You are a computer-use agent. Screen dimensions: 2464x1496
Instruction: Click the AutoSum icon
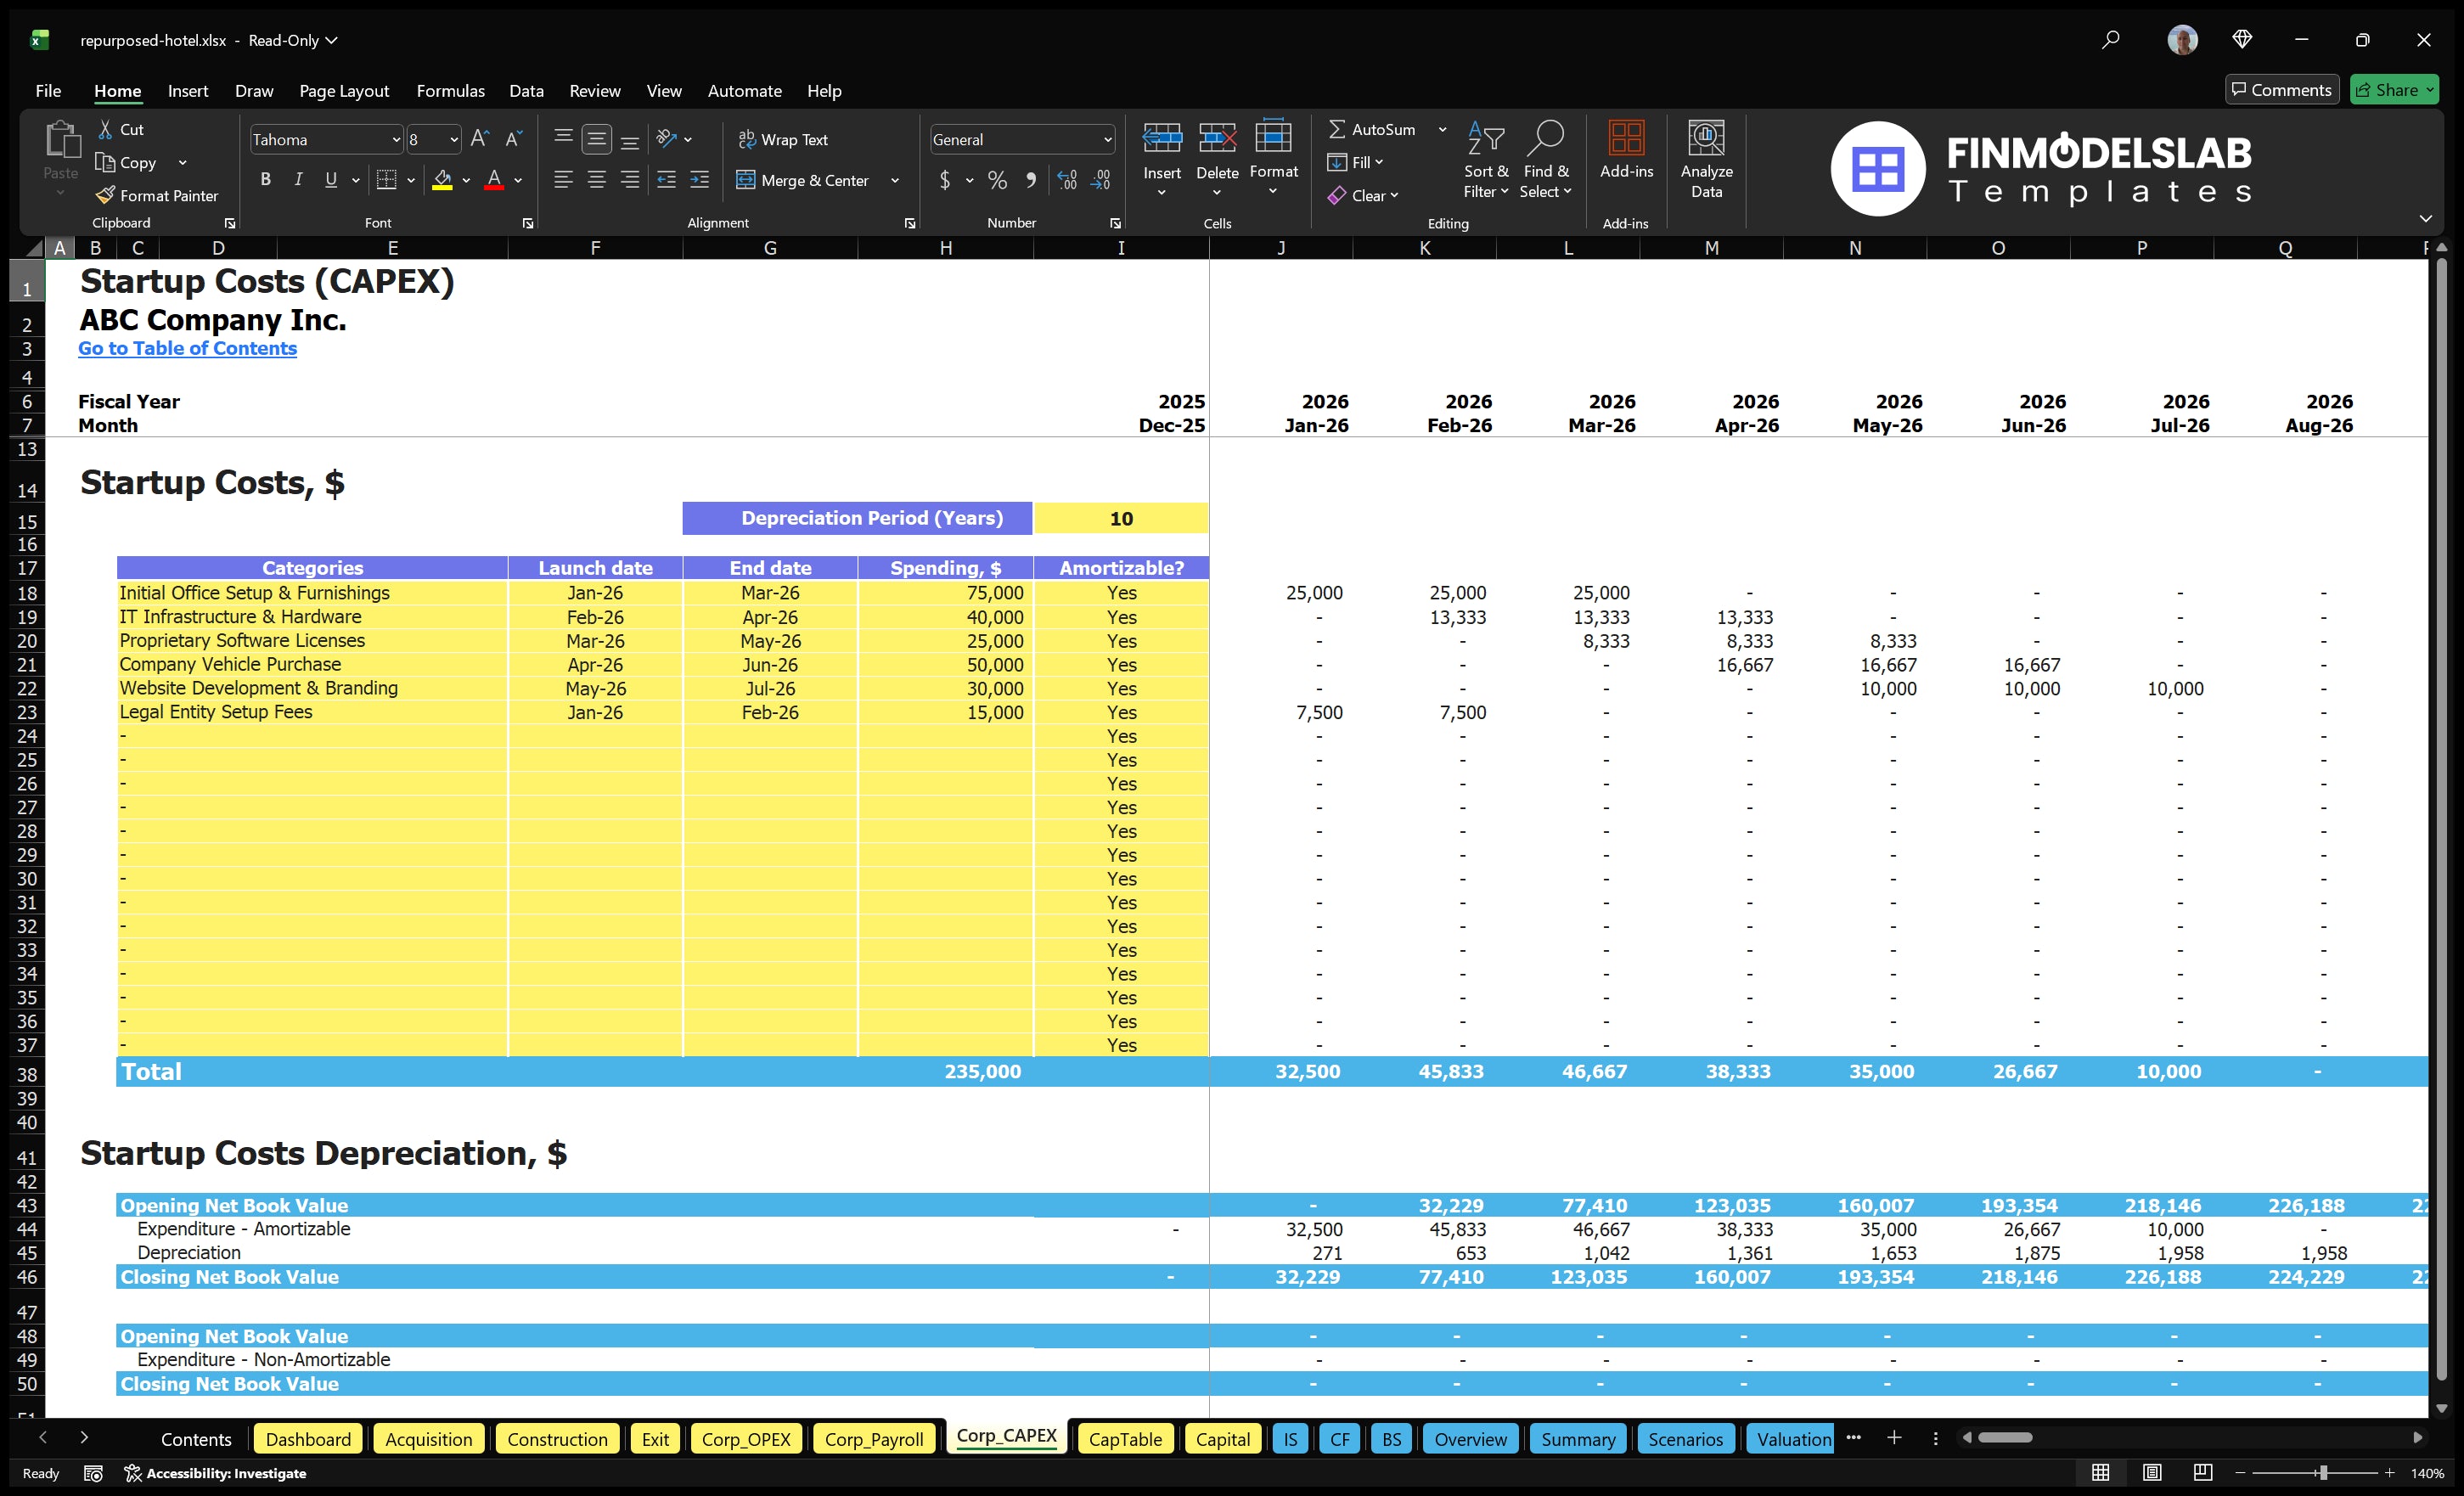1340,129
